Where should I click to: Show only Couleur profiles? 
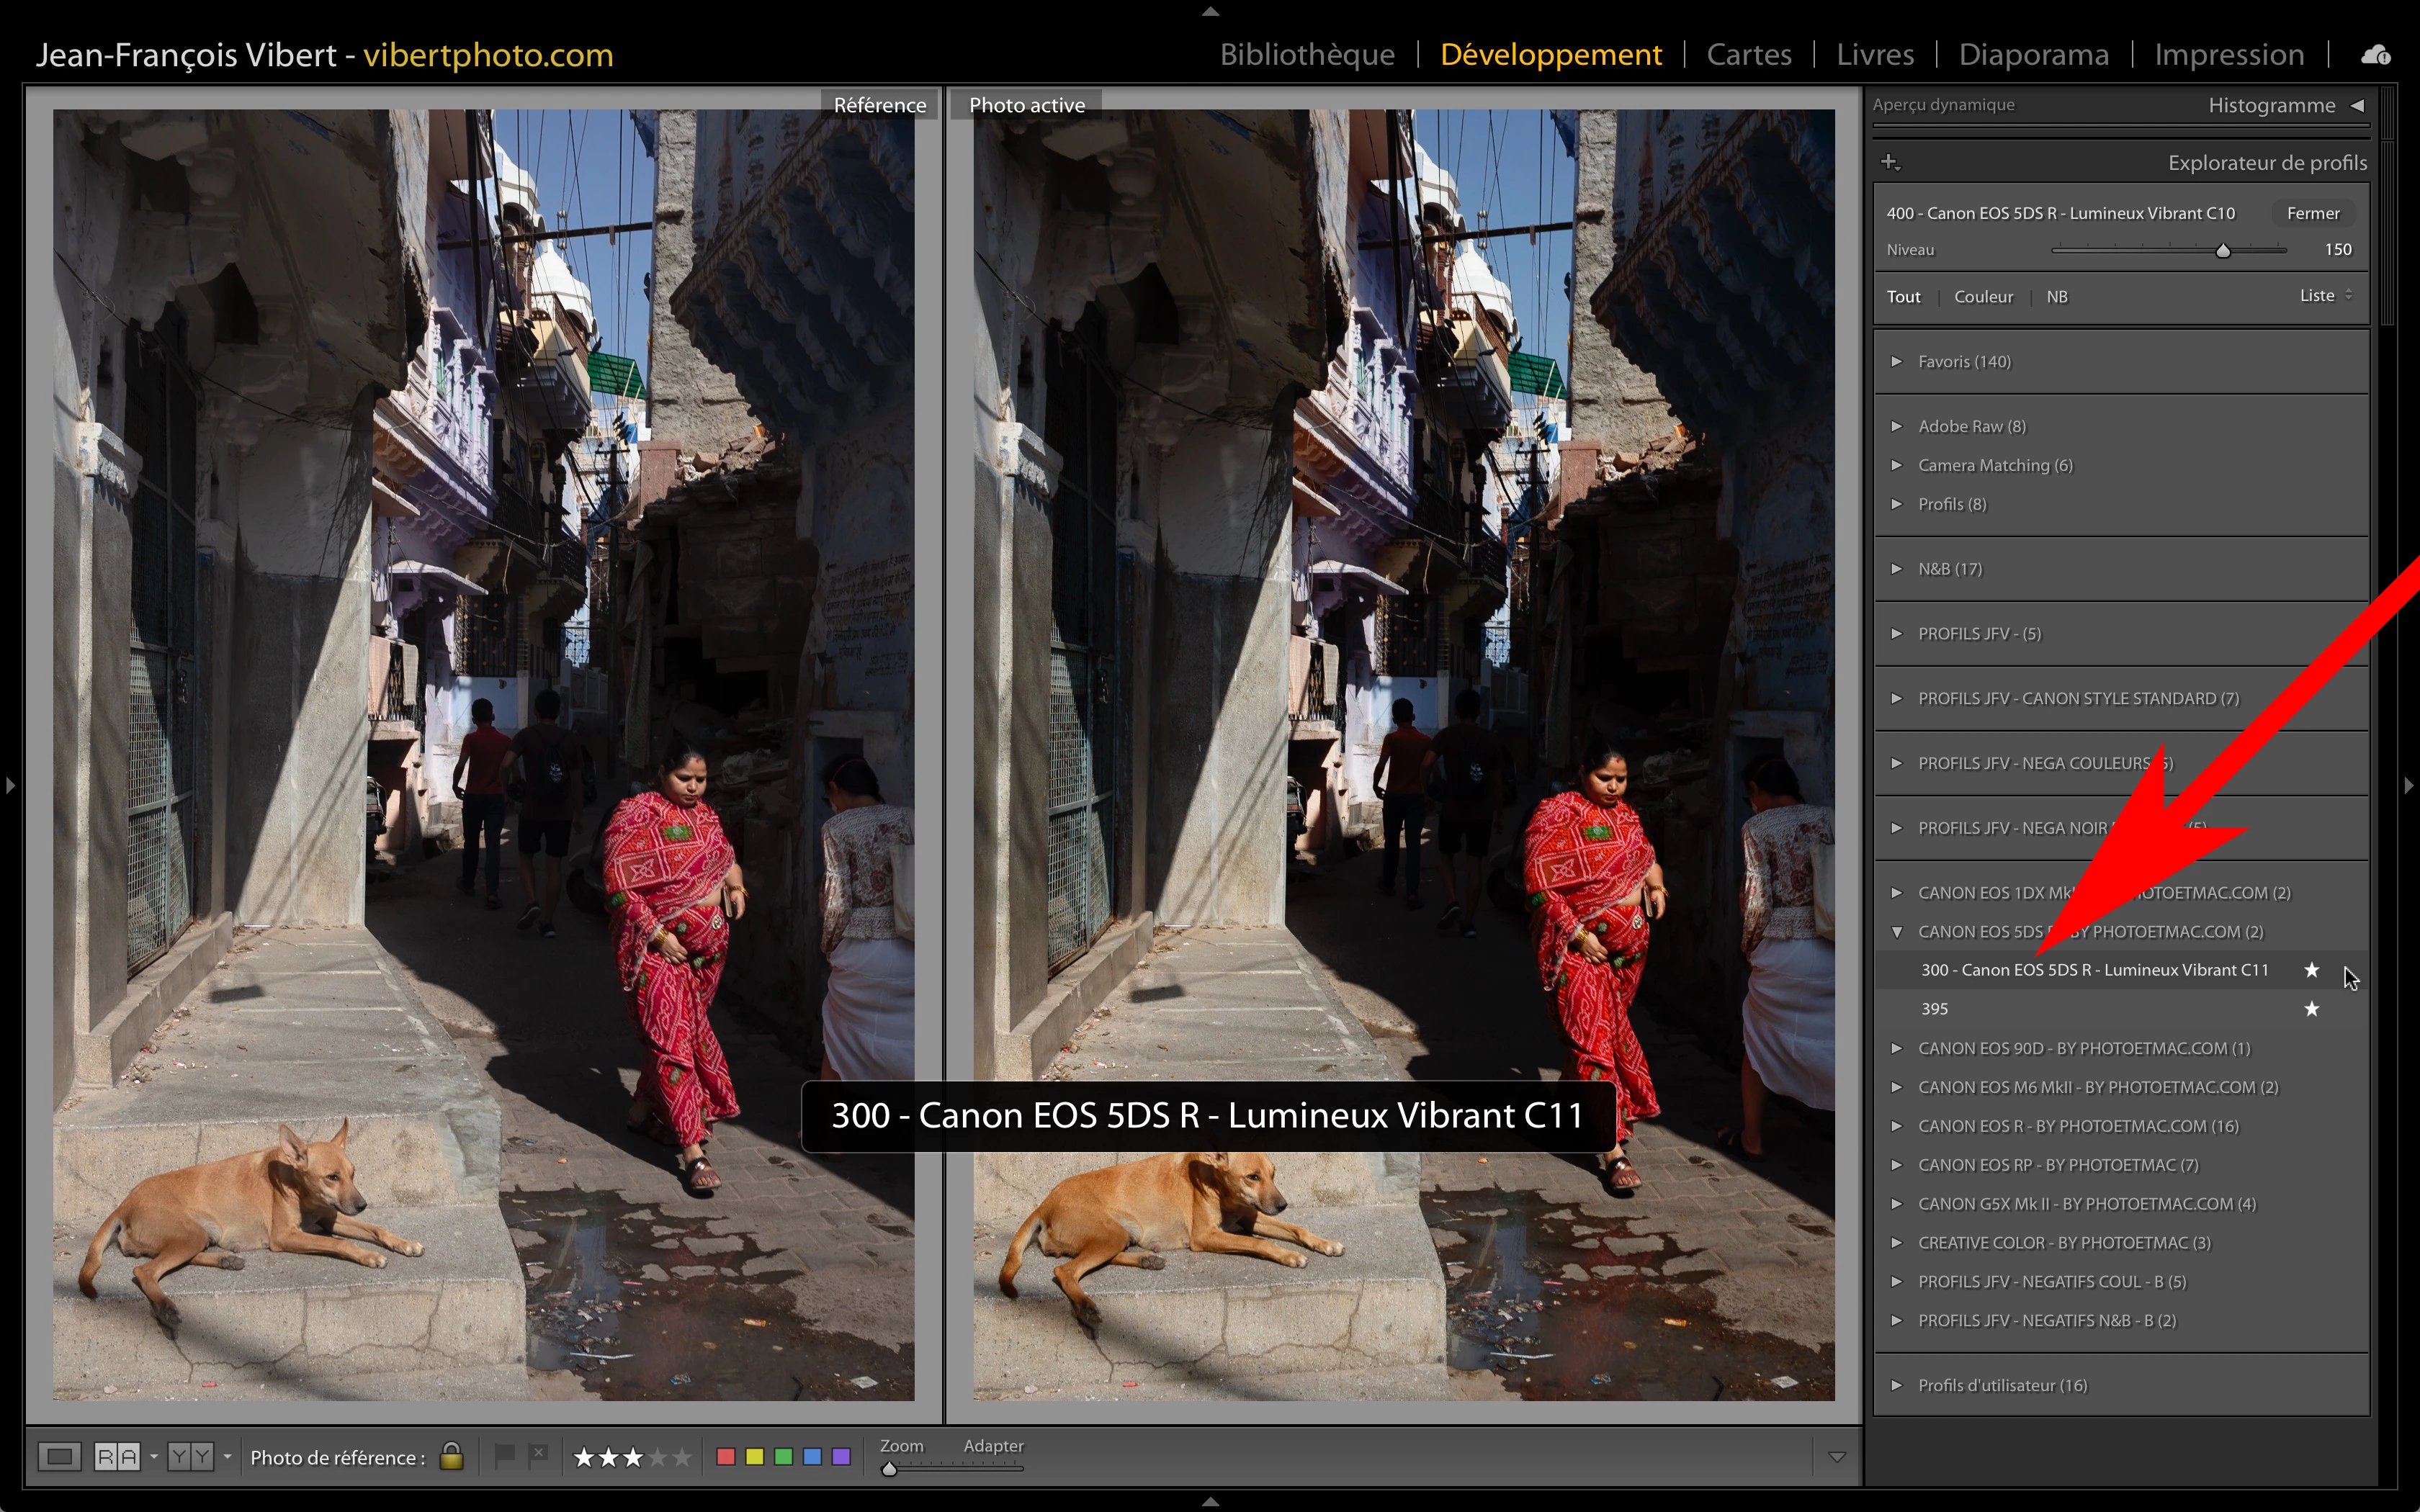pos(1983,297)
